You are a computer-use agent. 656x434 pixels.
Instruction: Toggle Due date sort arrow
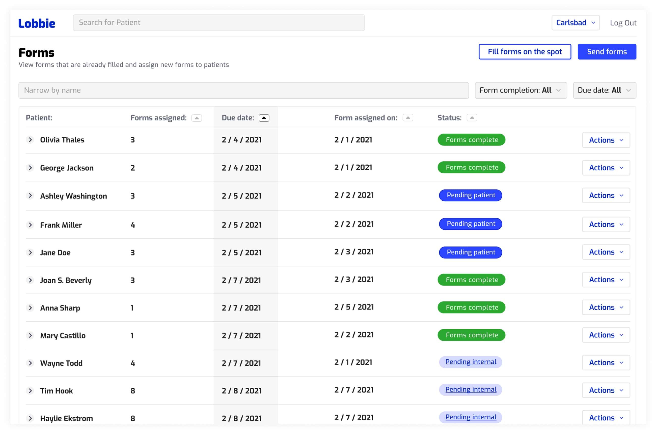point(263,118)
